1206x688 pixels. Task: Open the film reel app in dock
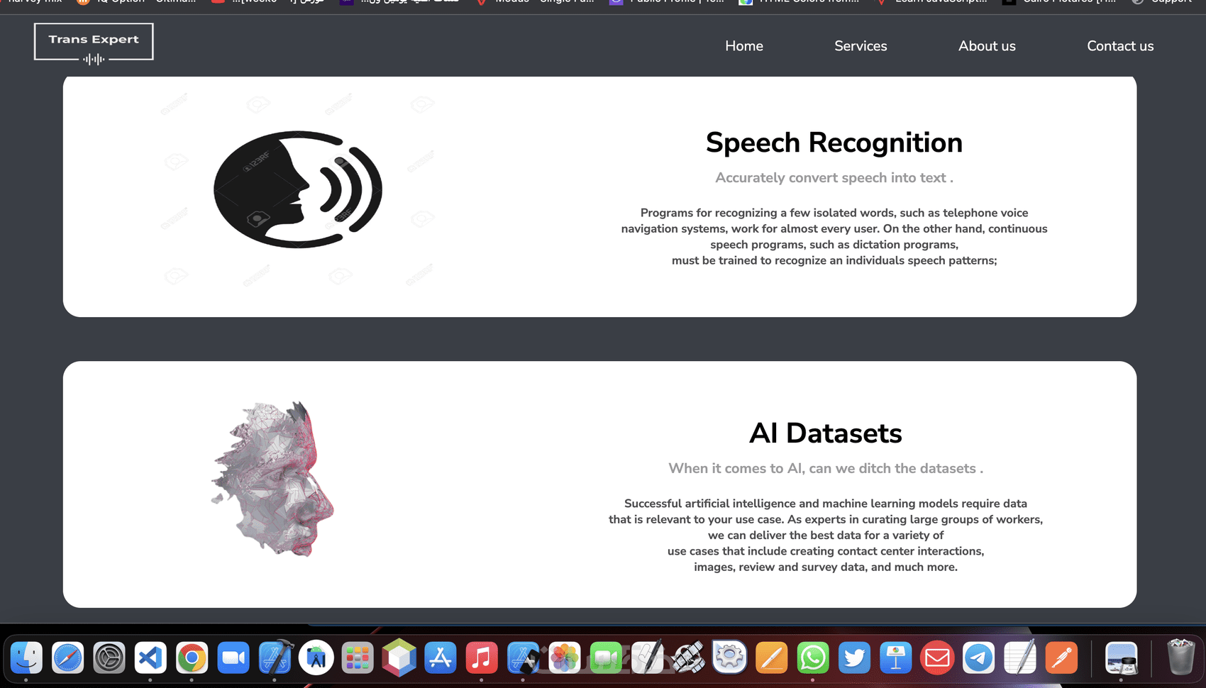click(x=689, y=658)
